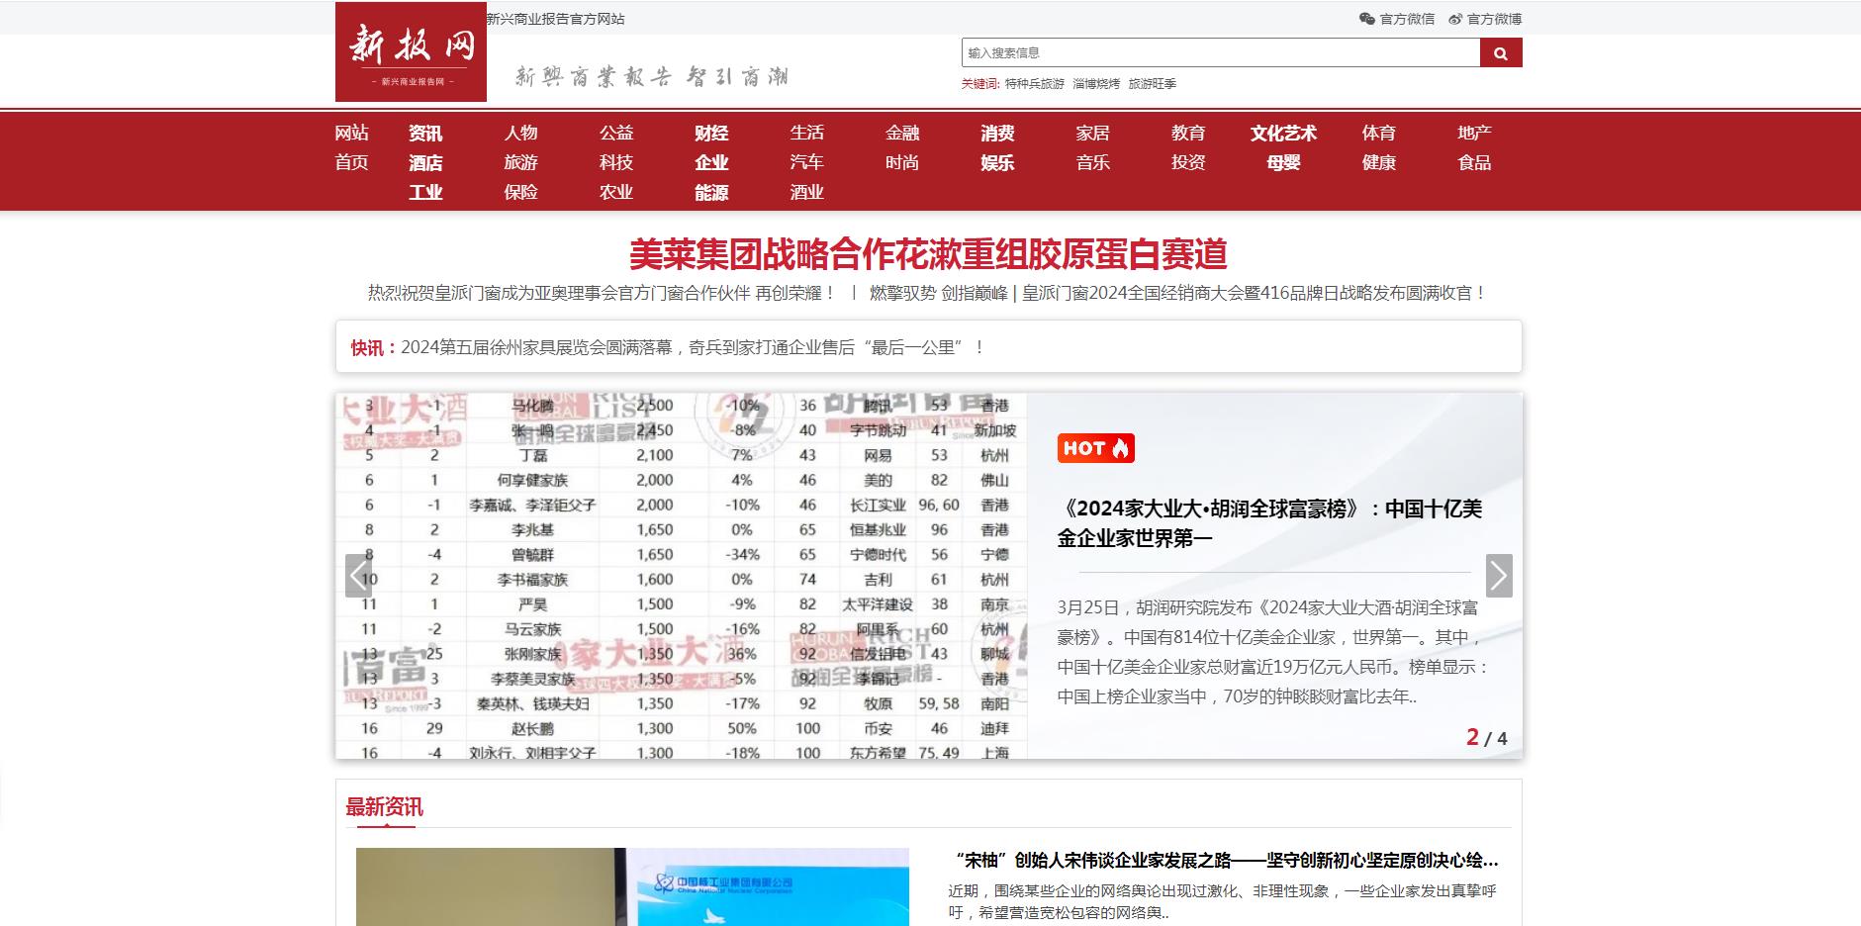Click summary text 近期，围绕某些企业
Screen dimensions: 1861x926
coord(1223,901)
